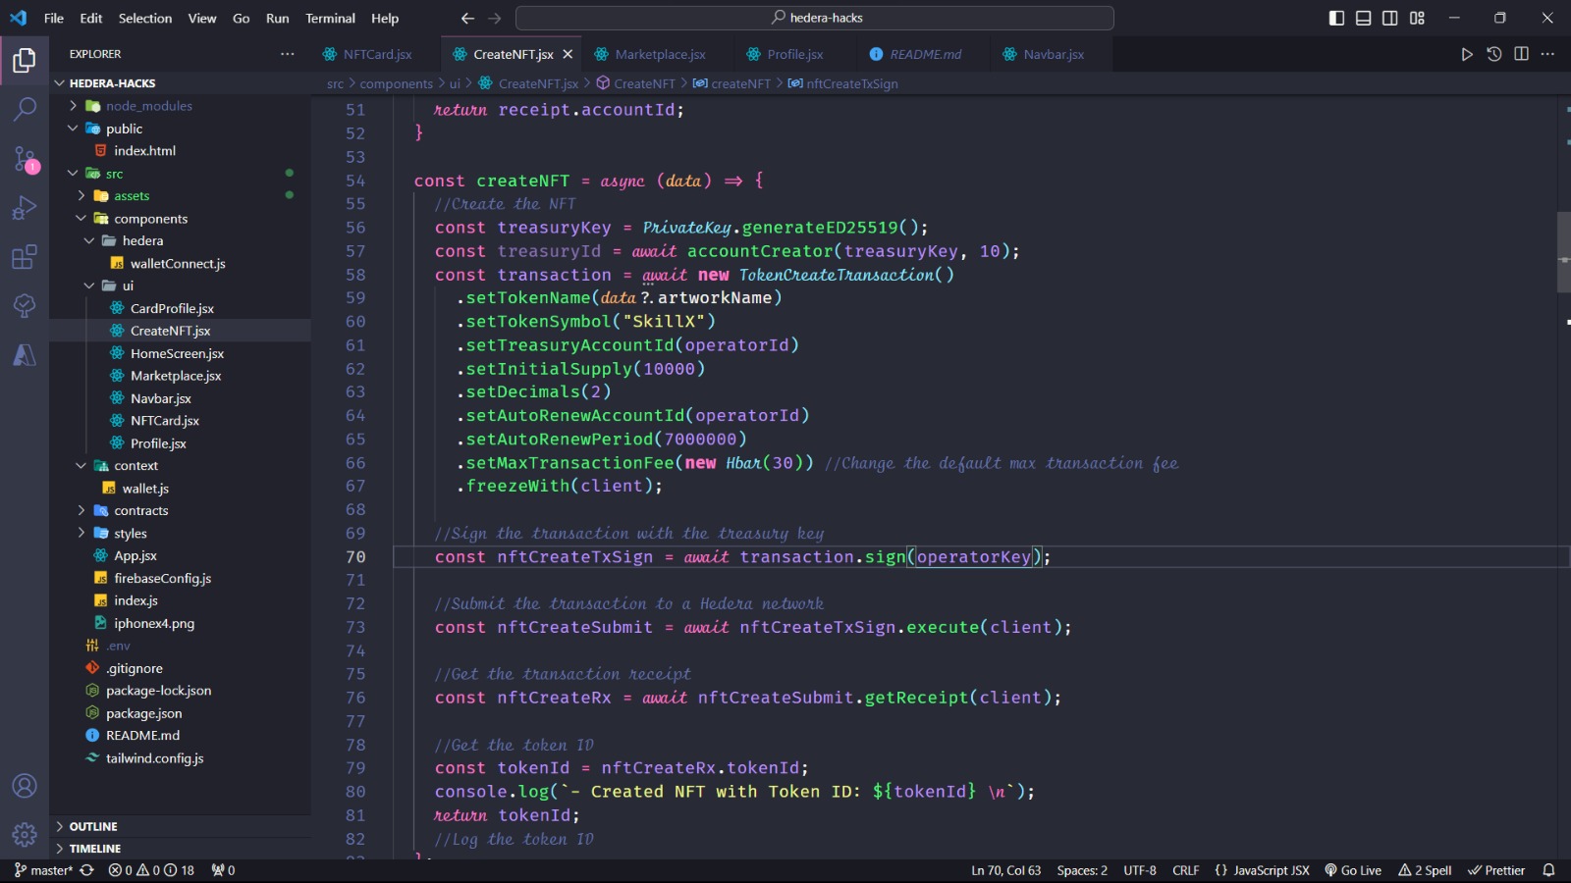Click the editor vertical scrollbar thumb

click(1563, 252)
